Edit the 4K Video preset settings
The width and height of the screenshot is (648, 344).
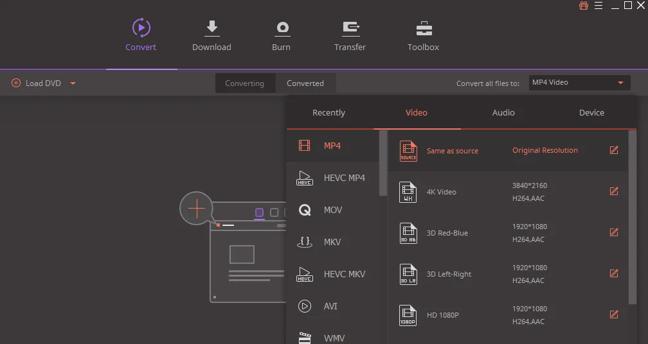point(614,191)
